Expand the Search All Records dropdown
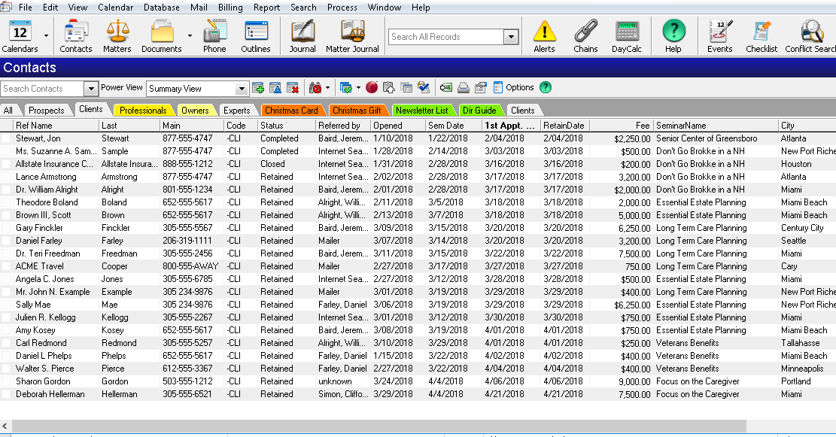 point(512,35)
